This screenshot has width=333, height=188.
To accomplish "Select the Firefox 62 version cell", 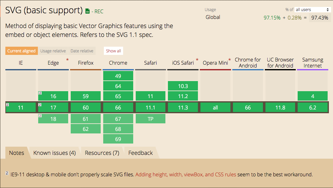I will coord(86,129).
